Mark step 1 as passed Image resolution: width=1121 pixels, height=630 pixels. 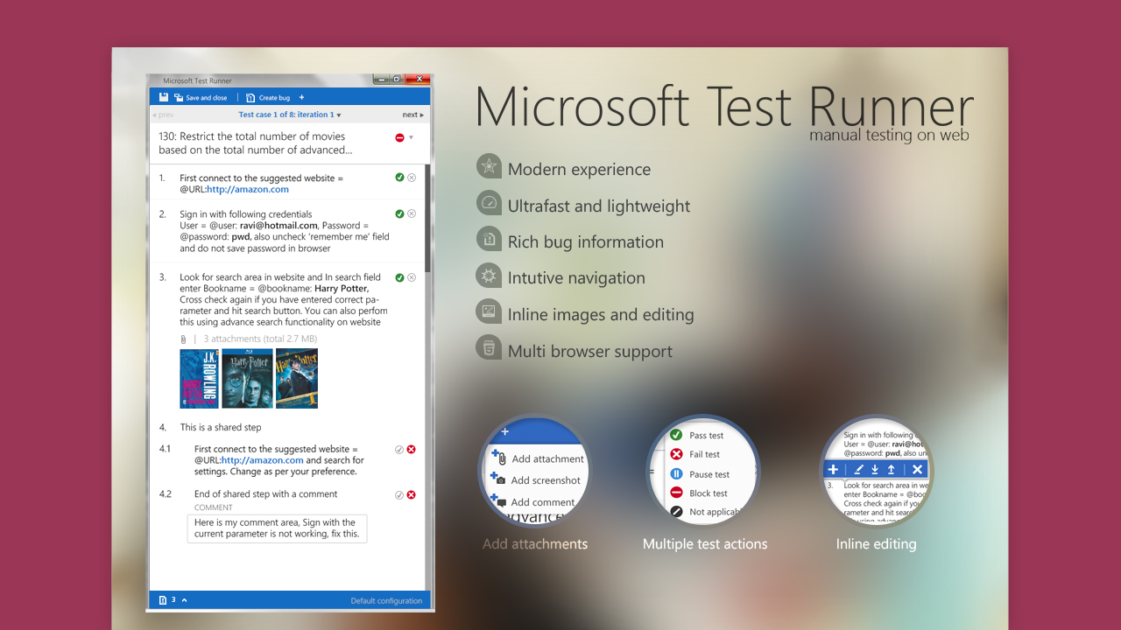tap(399, 178)
